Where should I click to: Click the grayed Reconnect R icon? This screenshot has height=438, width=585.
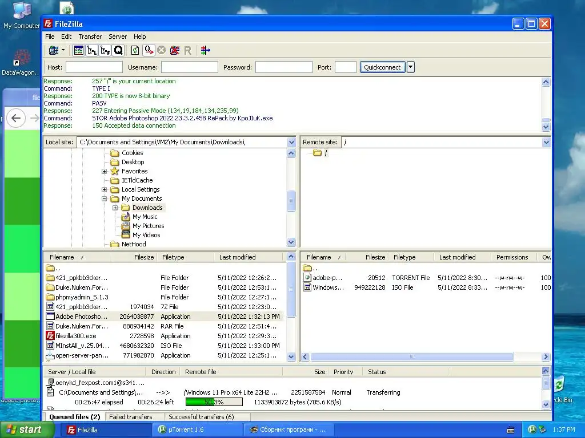click(187, 50)
